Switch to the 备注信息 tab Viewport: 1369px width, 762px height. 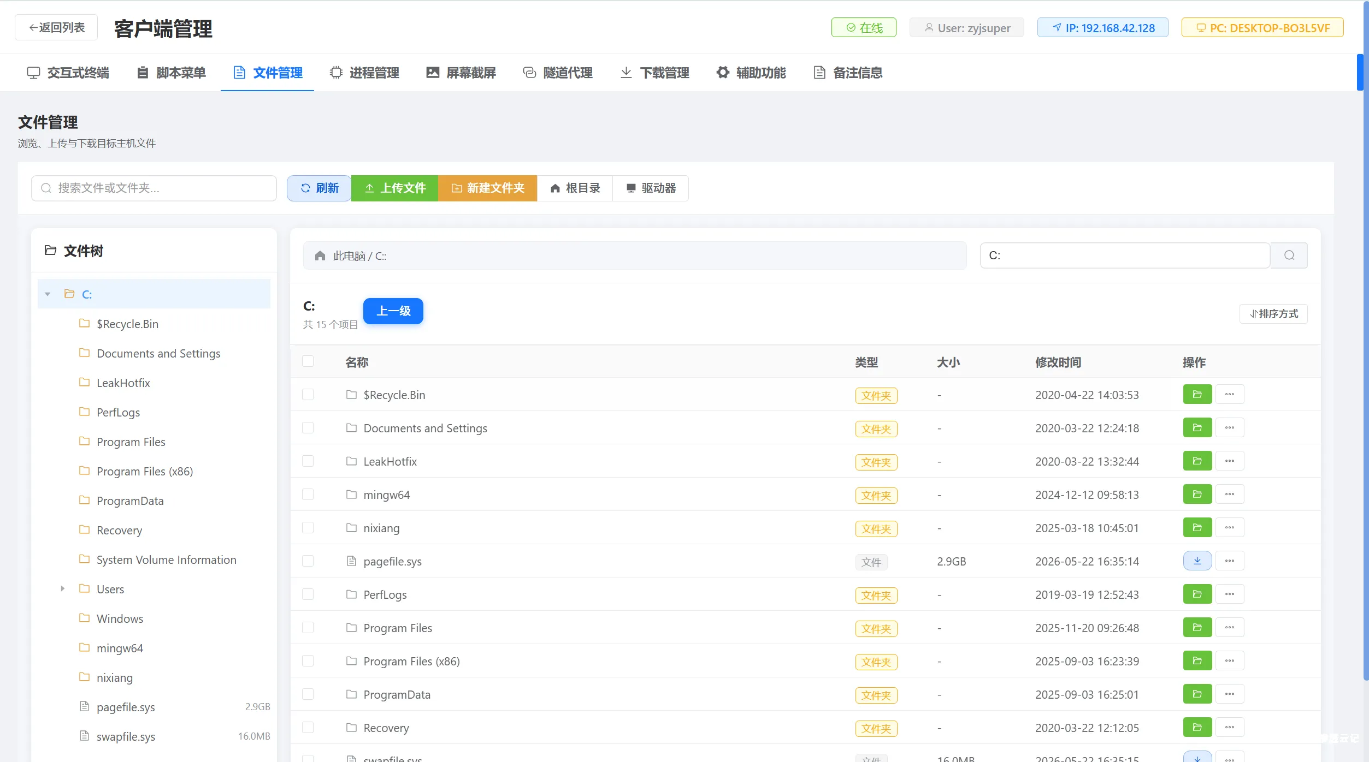[848, 73]
